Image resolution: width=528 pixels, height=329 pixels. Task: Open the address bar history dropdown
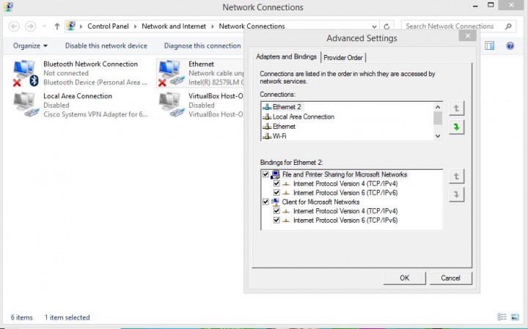click(374, 26)
